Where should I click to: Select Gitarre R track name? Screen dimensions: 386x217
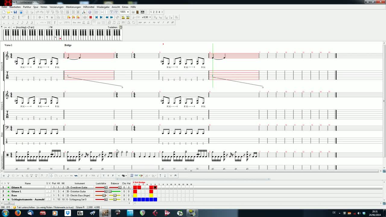[17, 187]
